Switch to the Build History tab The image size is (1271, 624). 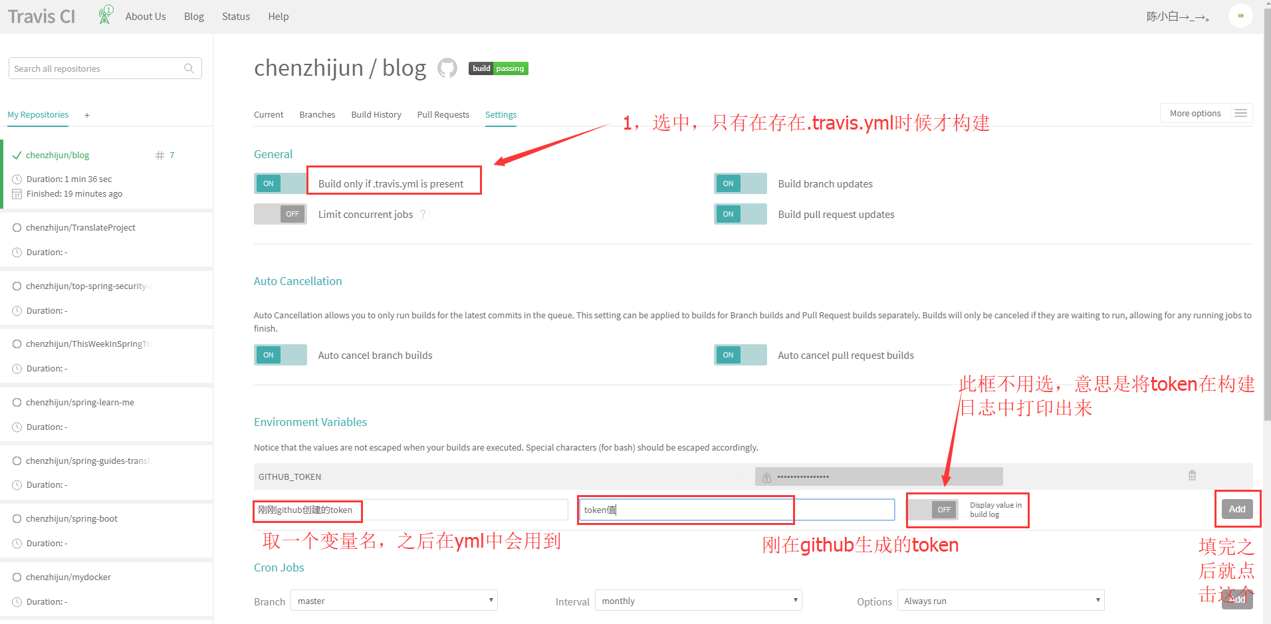pyautogui.click(x=376, y=115)
